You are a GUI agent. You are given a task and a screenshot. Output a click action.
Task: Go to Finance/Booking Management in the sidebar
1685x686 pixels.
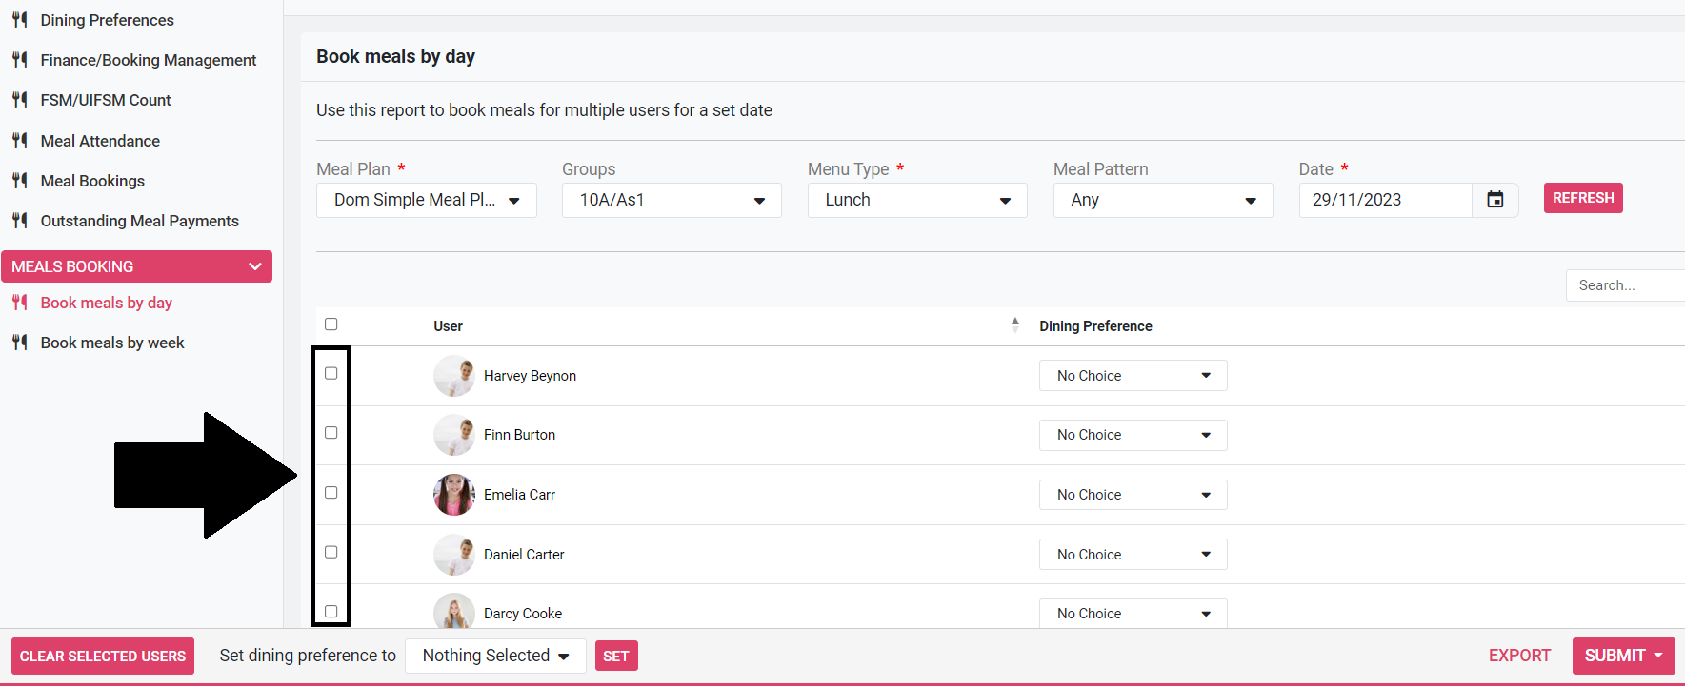pyautogui.click(x=148, y=60)
